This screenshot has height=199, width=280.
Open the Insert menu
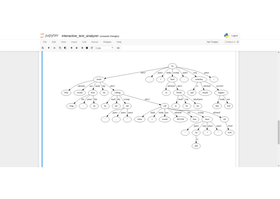[74, 42]
